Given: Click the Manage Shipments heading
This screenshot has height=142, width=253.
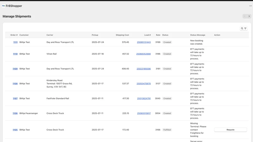Looking at the screenshot, I should pos(17,16).
